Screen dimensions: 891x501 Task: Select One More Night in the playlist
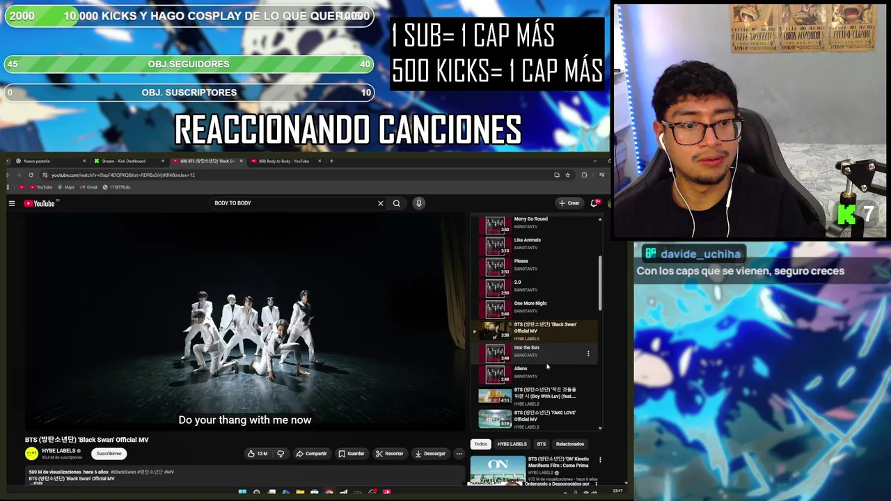(x=535, y=308)
